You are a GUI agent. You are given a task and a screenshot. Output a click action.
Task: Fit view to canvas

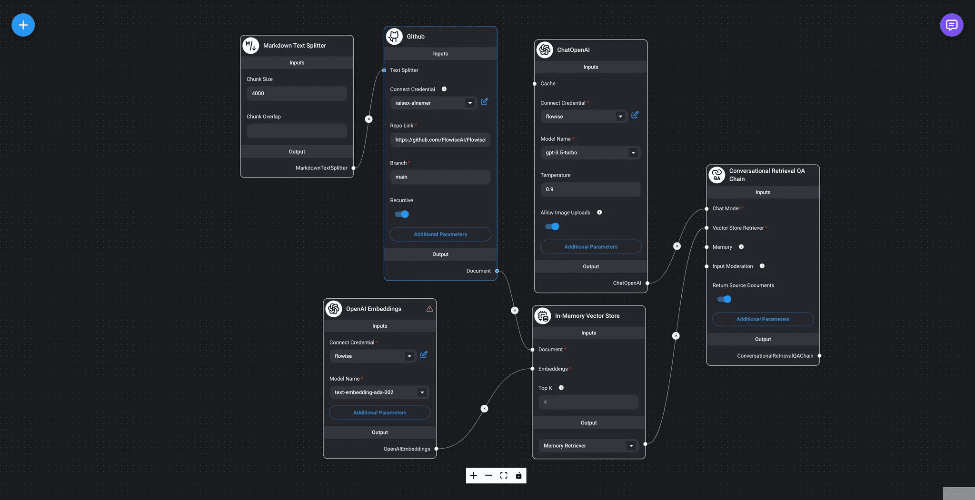pos(504,475)
